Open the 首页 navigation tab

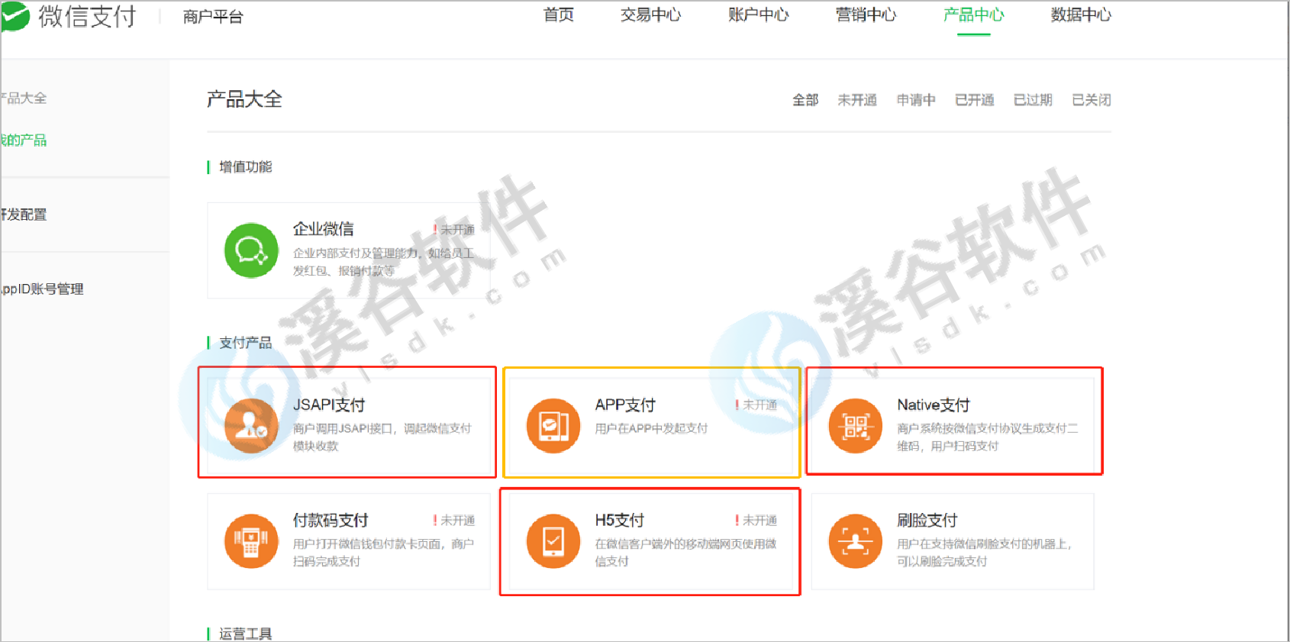(x=558, y=15)
